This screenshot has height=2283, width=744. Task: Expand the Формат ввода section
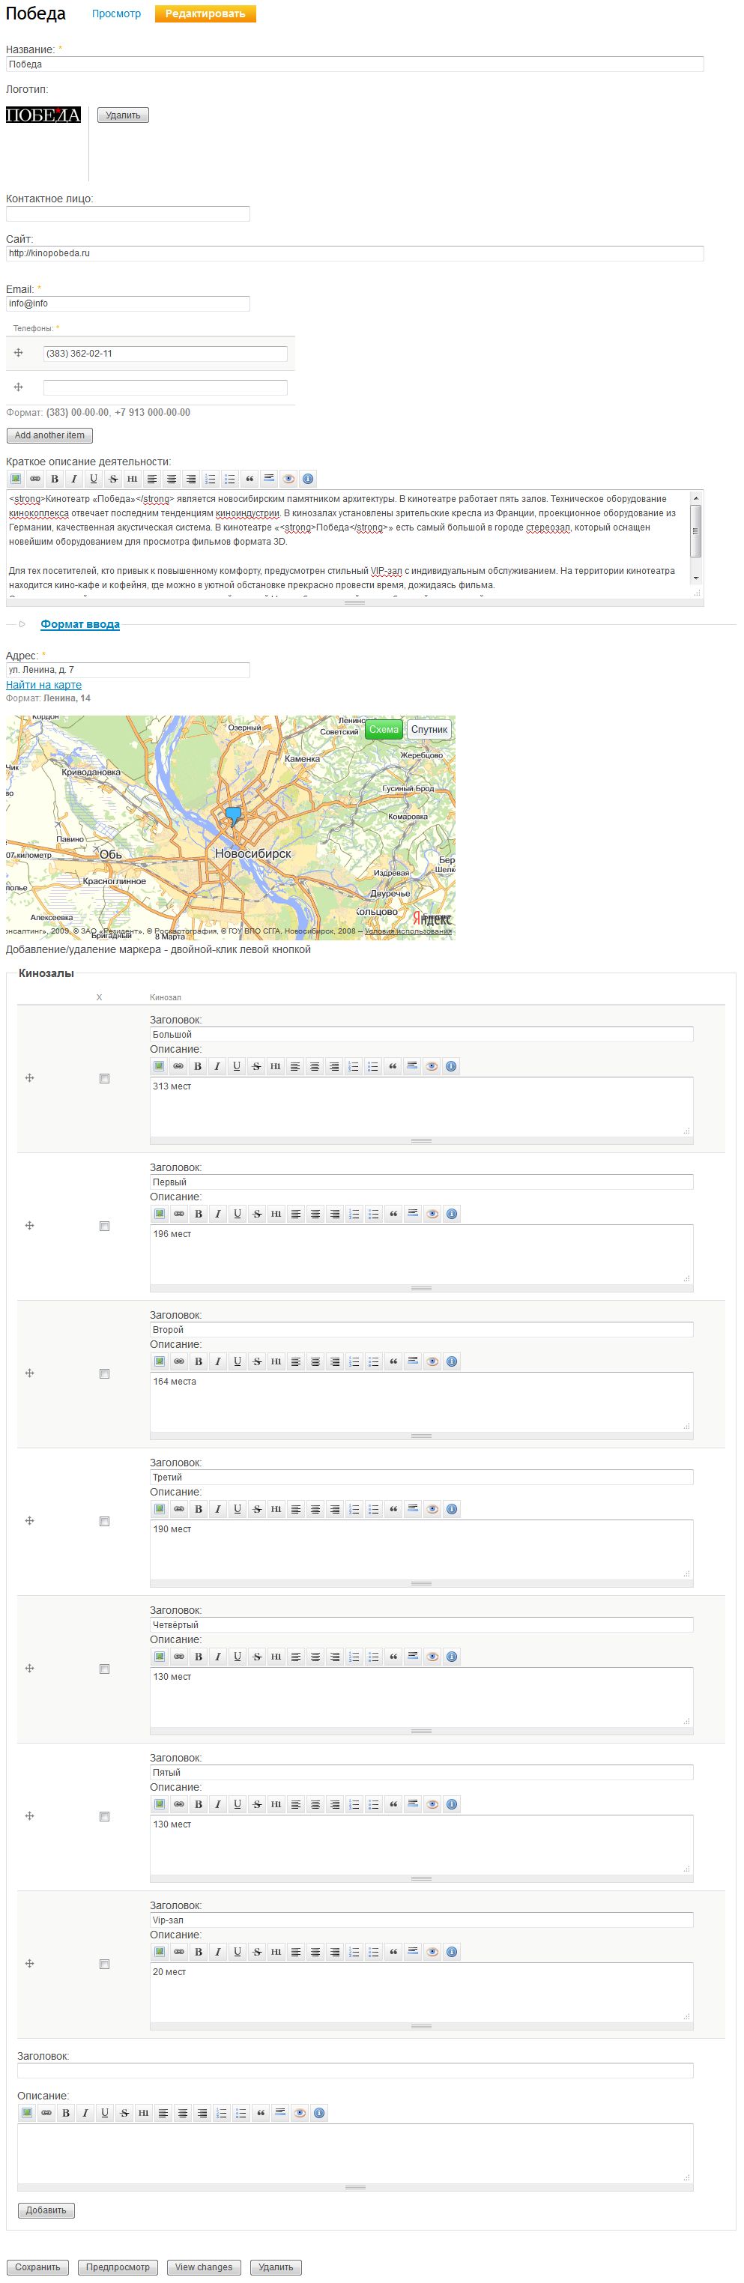(79, 625)
